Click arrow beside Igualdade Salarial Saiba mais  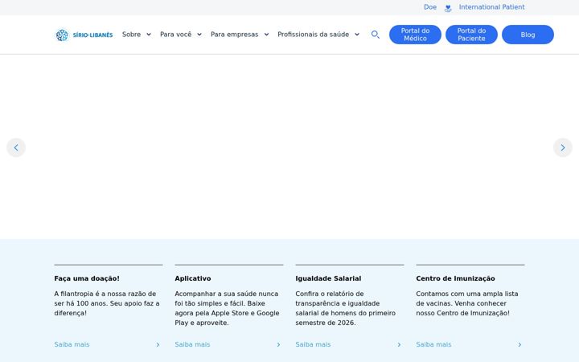399,344
